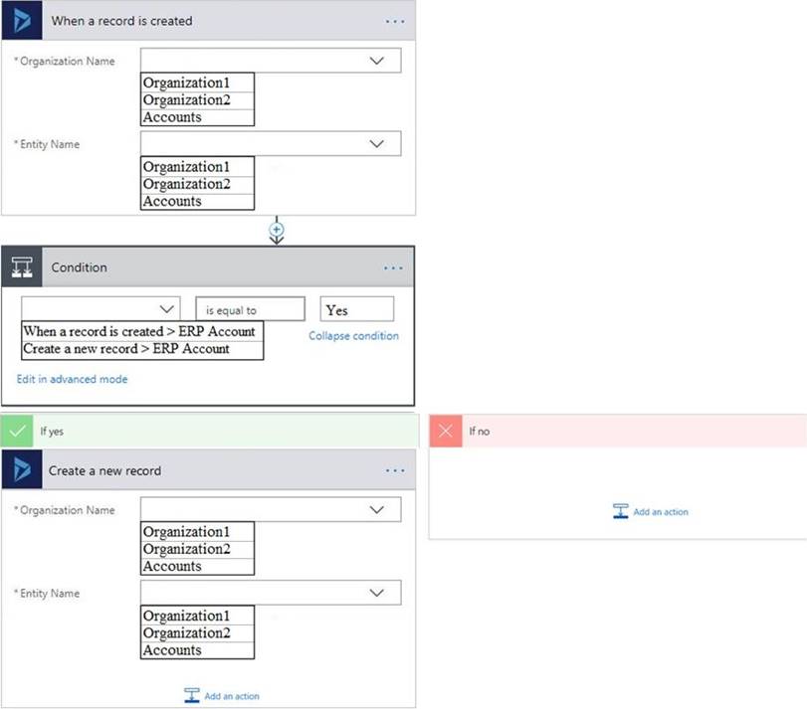Click Edit in advanced mode link
This screenshot has width=807, height=709.
[72, 379]
